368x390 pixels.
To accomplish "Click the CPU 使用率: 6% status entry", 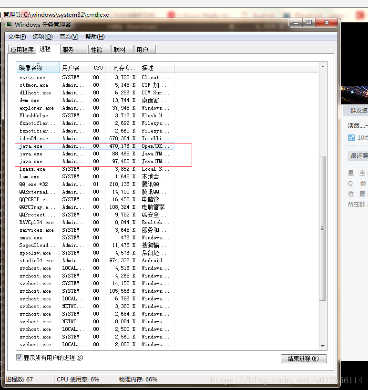I will click(78, 380).
